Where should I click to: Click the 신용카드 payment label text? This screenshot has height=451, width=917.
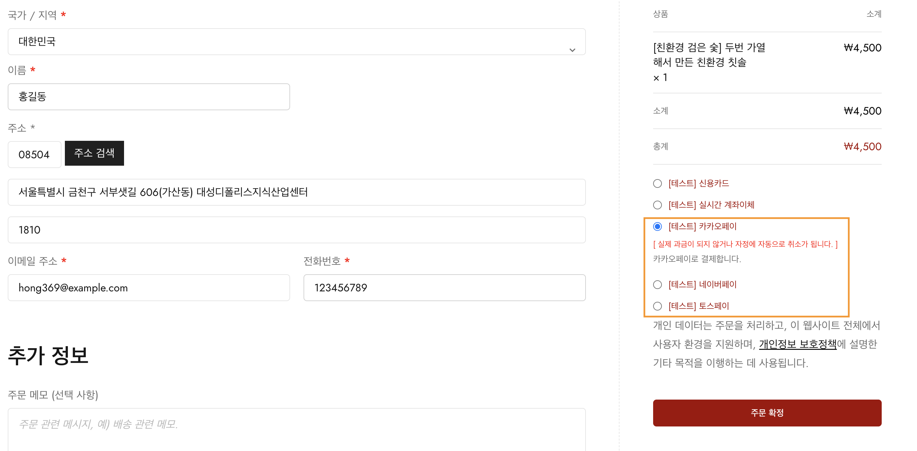point(699,184)
